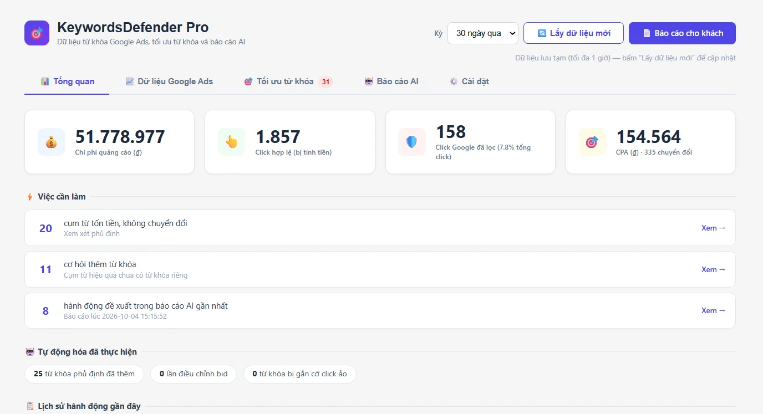Click the 154.564 CPA value
Image resolution: width=763 pixels, height=414 pixels.
[649, 136]
